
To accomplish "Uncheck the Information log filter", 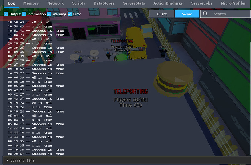I will [24, 14].
